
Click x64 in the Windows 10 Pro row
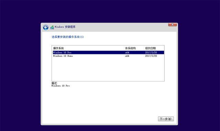pos(127,53)
